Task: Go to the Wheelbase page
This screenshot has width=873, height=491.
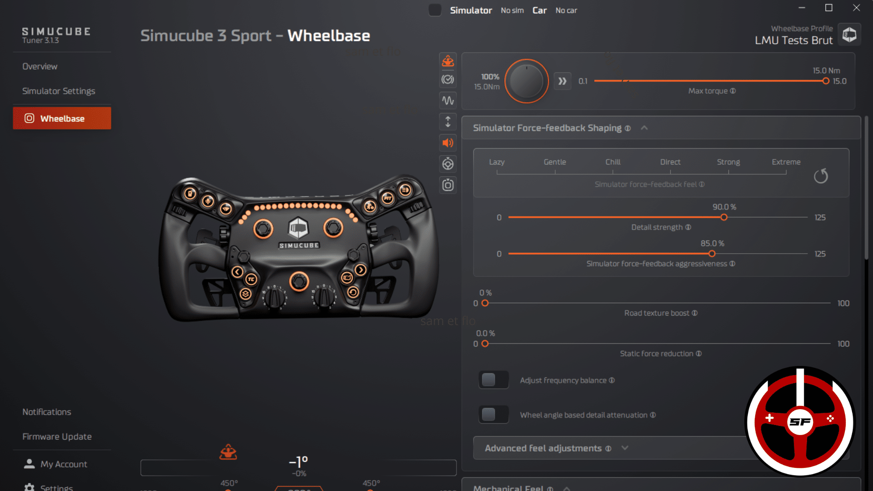Action: pyautogui.click(x=62, y=118)
